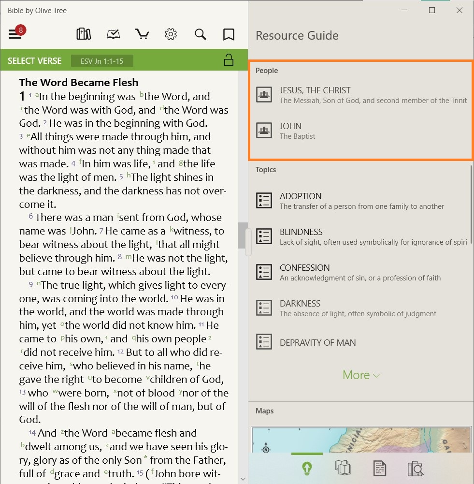The height and width of the screenshot is (484, 474).
Task: Click footnote marker 'b' before 'the Word'
Action: [x=142, y=94]
